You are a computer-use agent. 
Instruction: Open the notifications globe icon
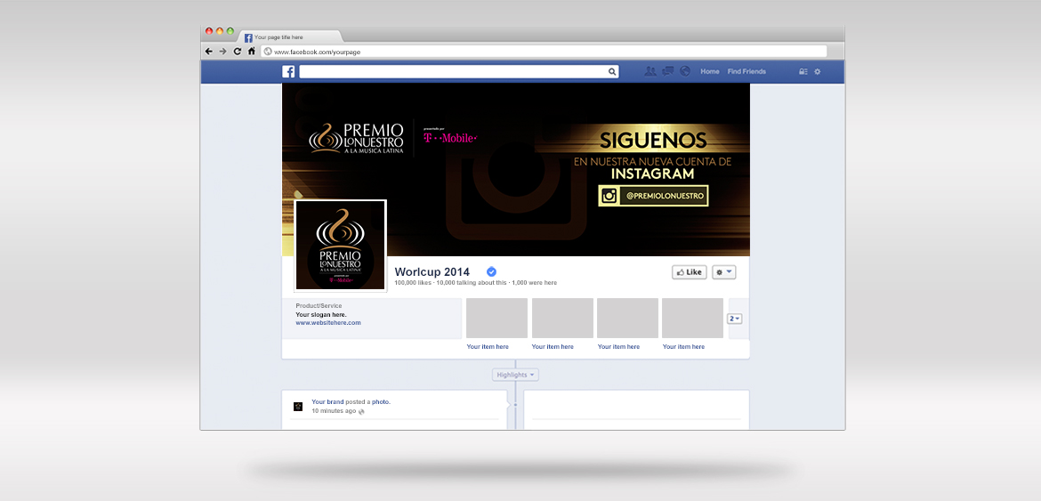[x=685, y=71]
